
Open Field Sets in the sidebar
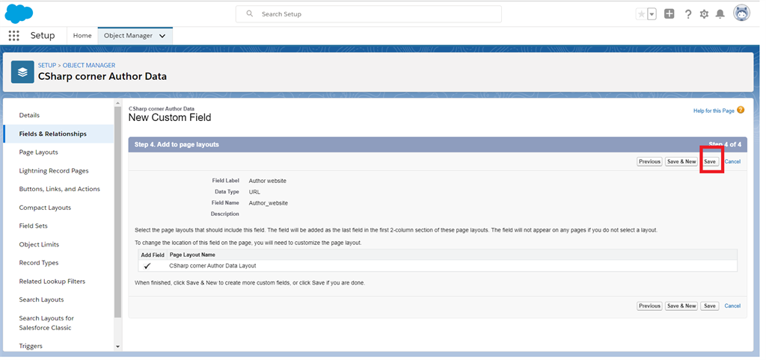click(33, 226)
